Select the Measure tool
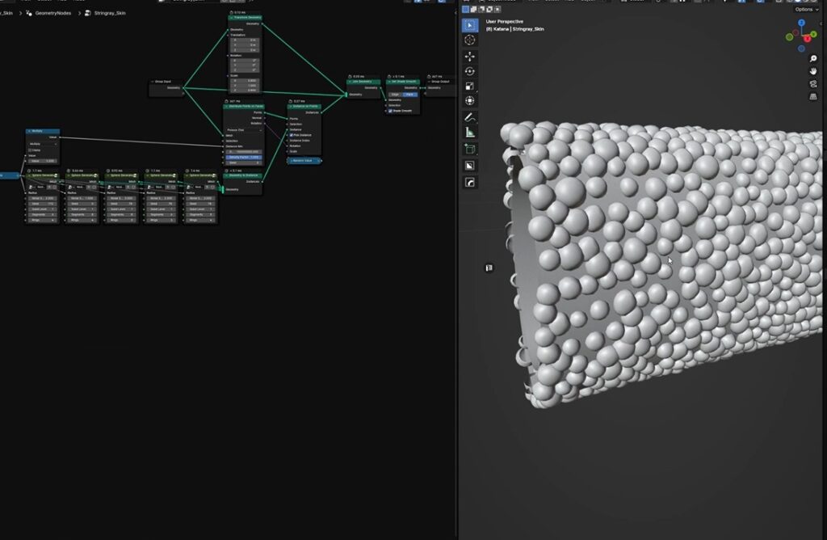 tap(470, 132)
